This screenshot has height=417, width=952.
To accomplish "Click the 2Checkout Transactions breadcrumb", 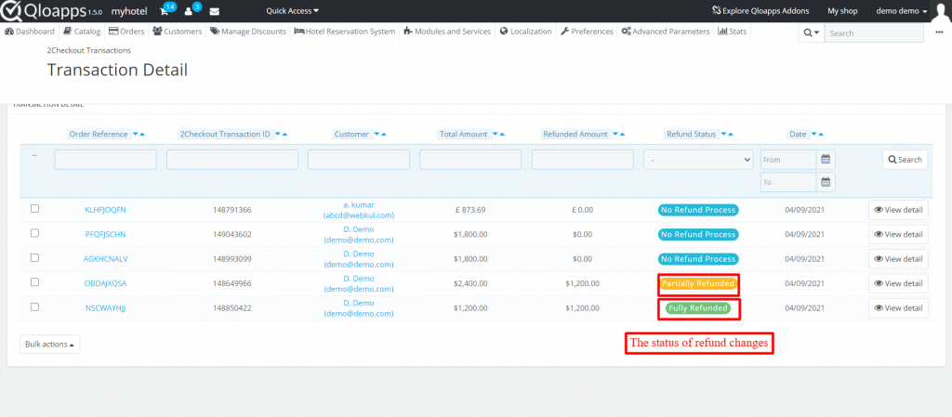I will pos(88,50).
